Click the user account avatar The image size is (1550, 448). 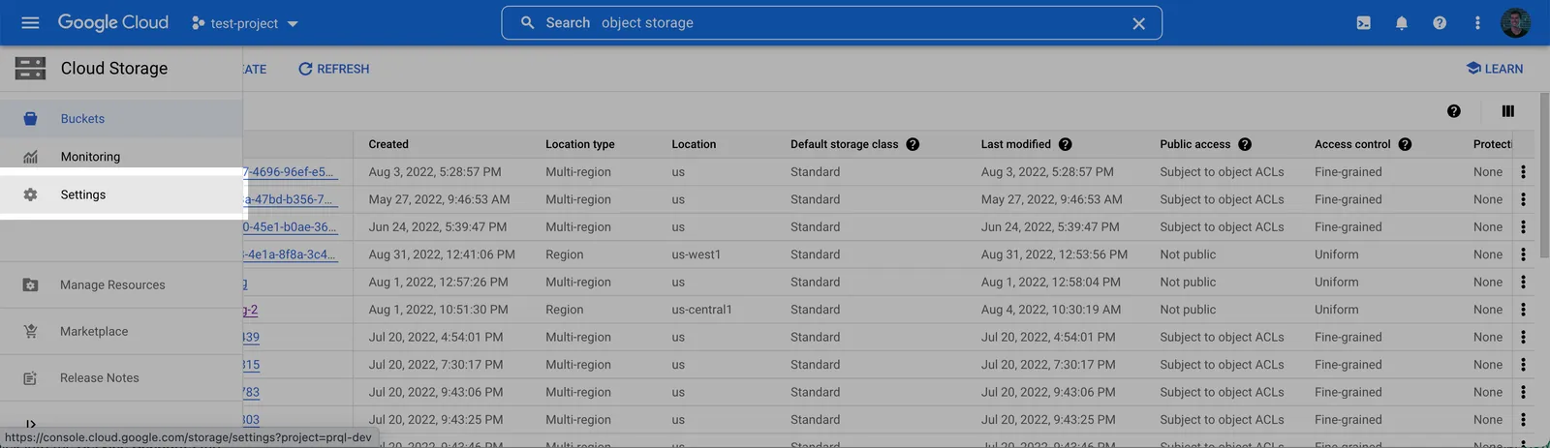point(1515,22)
